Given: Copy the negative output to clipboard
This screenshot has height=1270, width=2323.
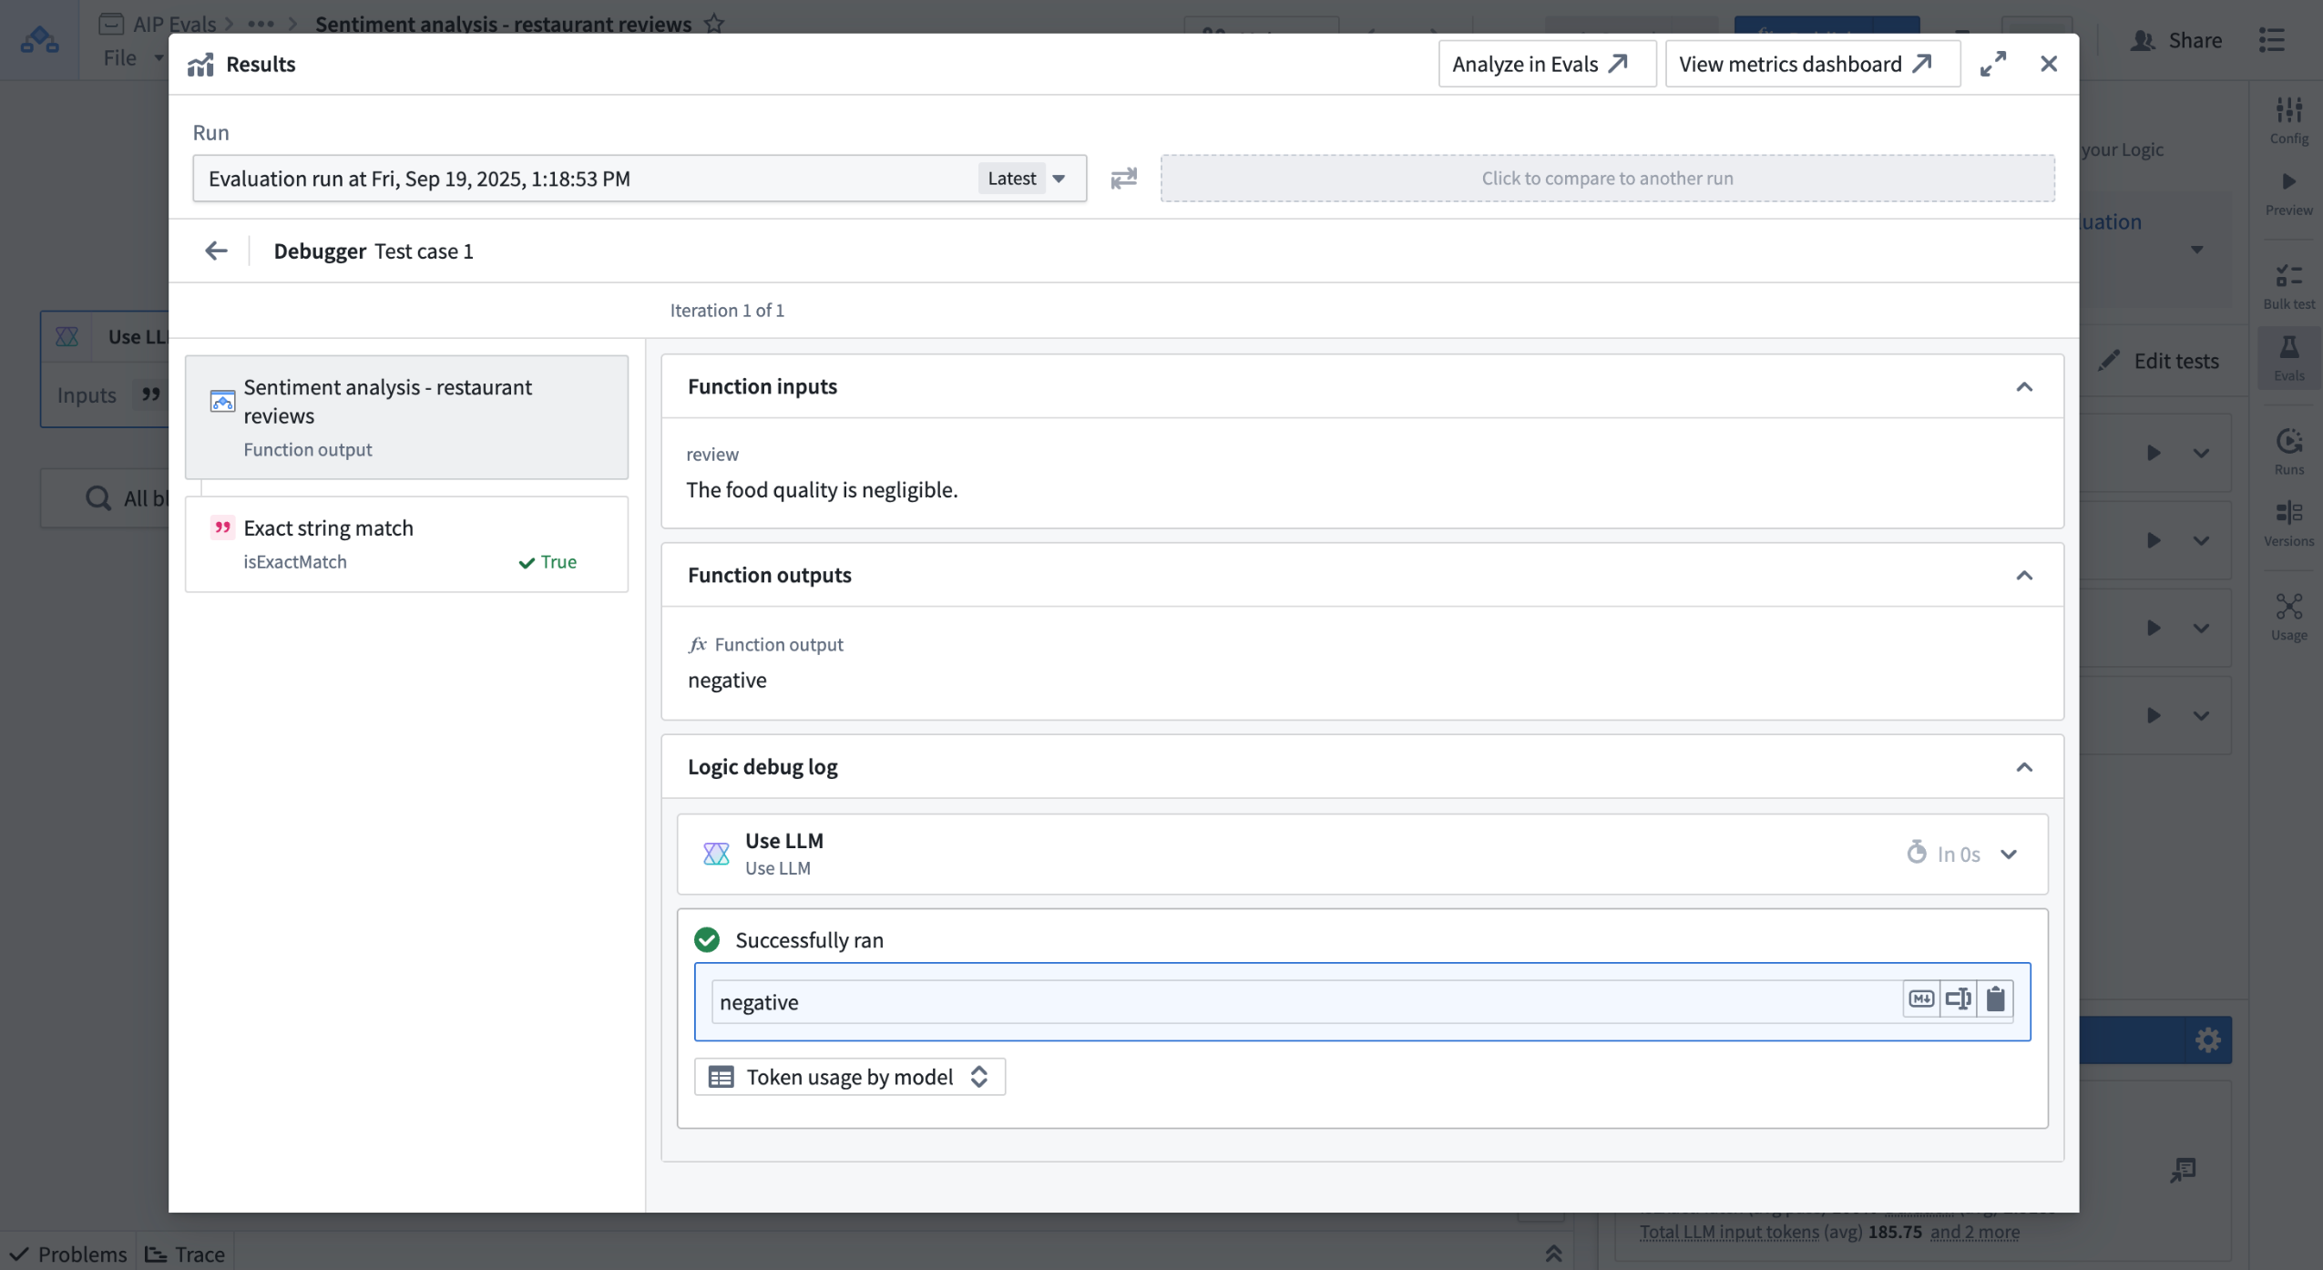Looking at the screenshot, I should pos(1995,999).
